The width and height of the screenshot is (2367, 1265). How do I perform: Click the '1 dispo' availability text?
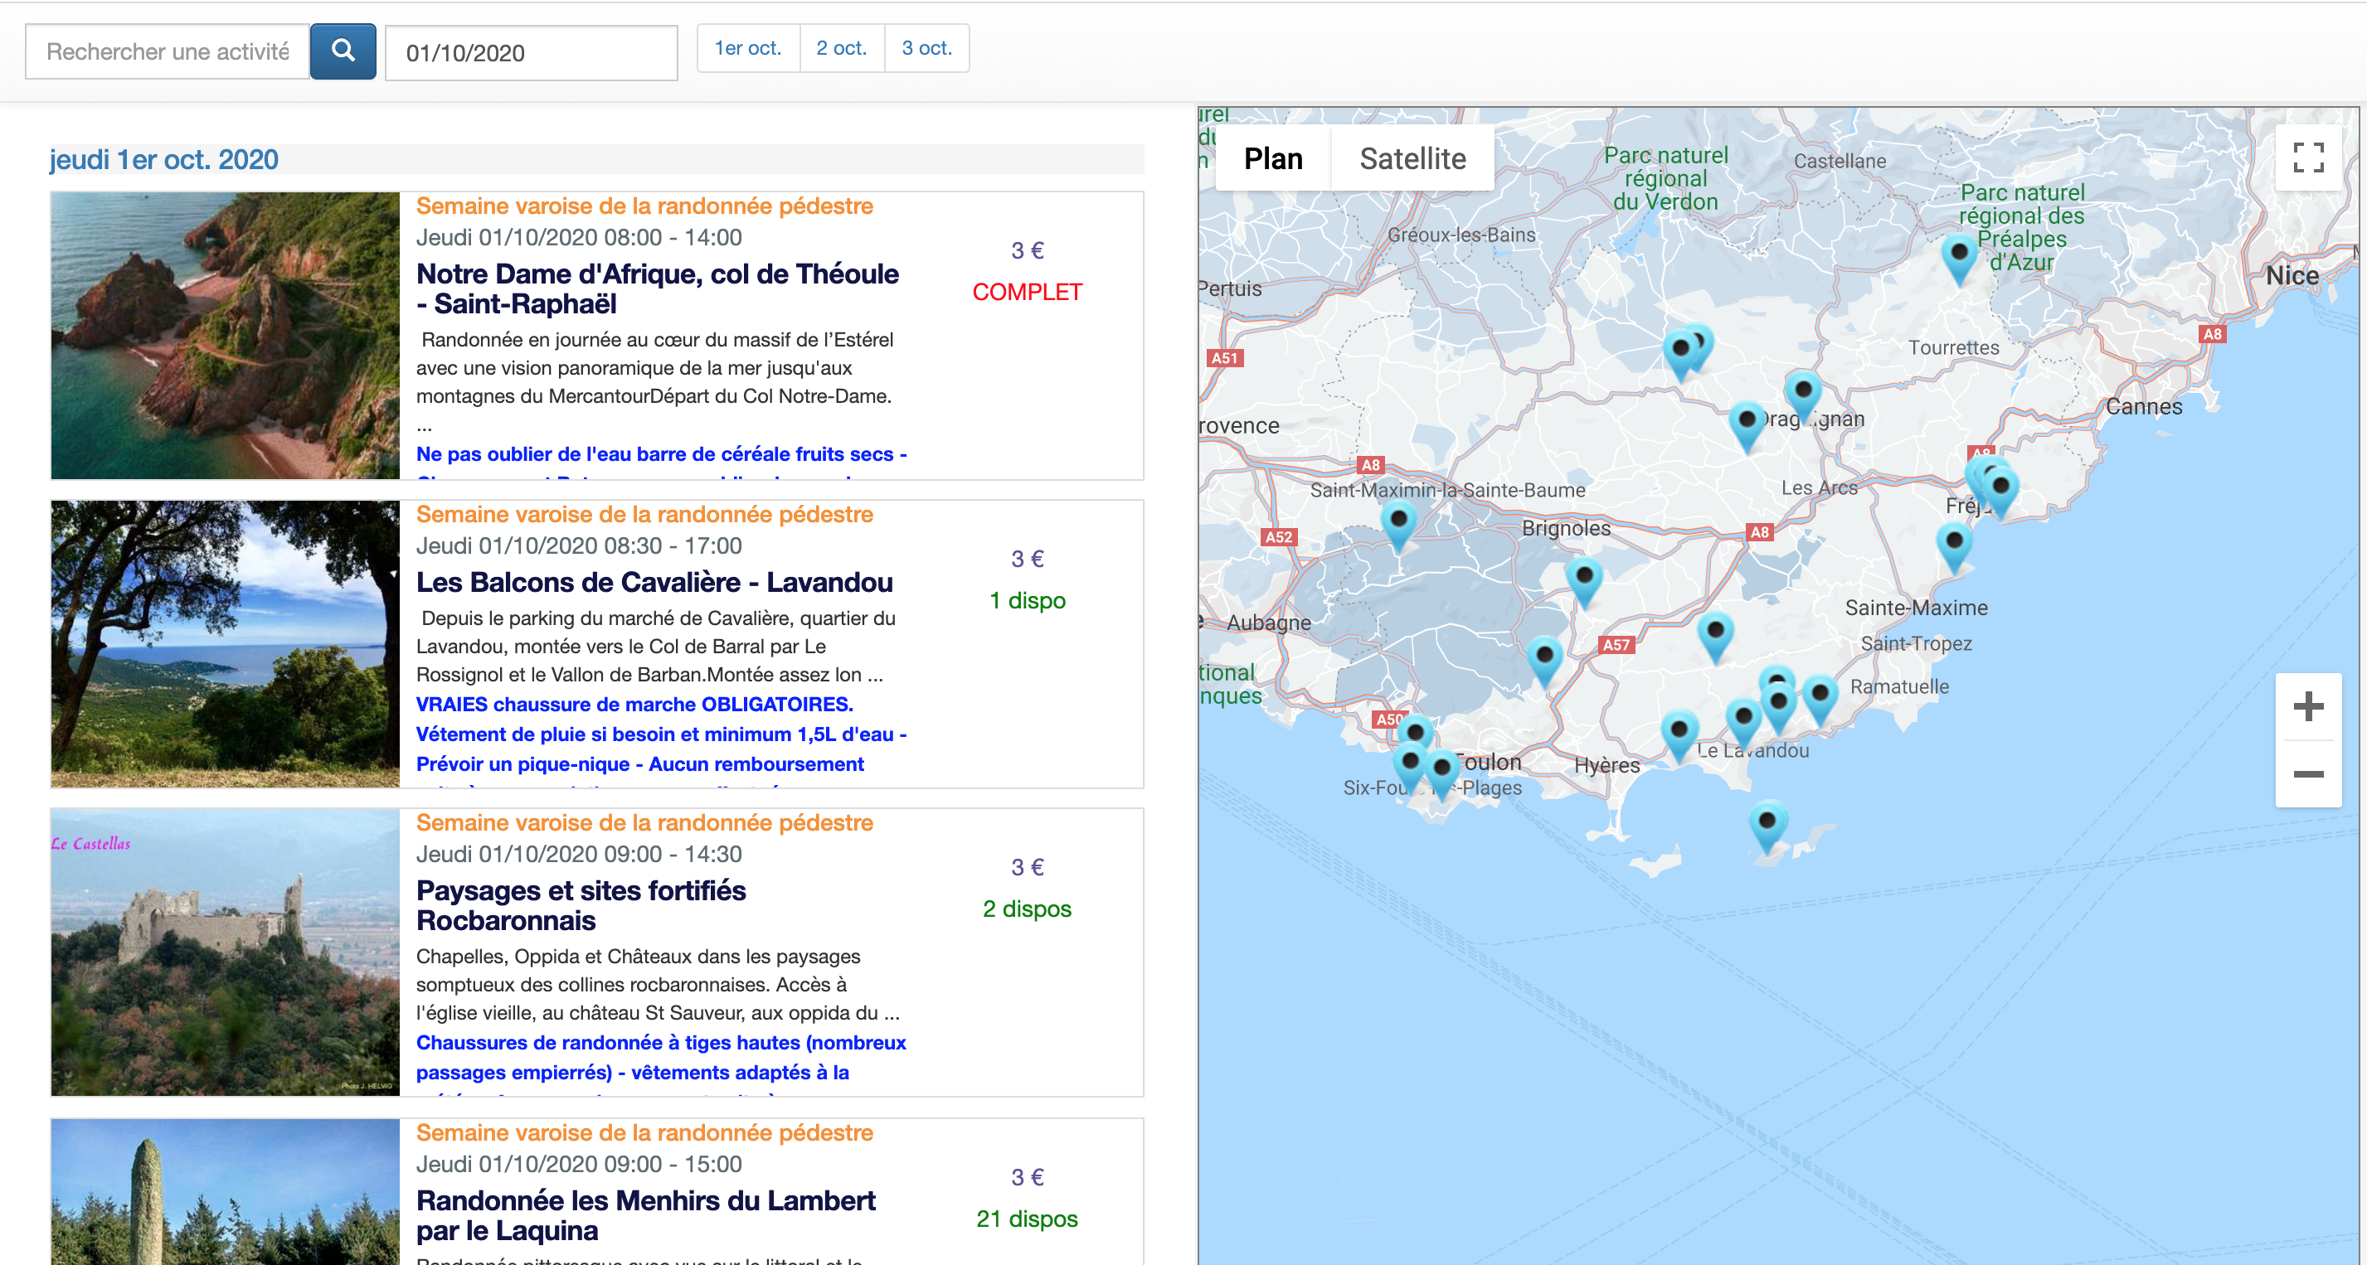coord(1028,601)
